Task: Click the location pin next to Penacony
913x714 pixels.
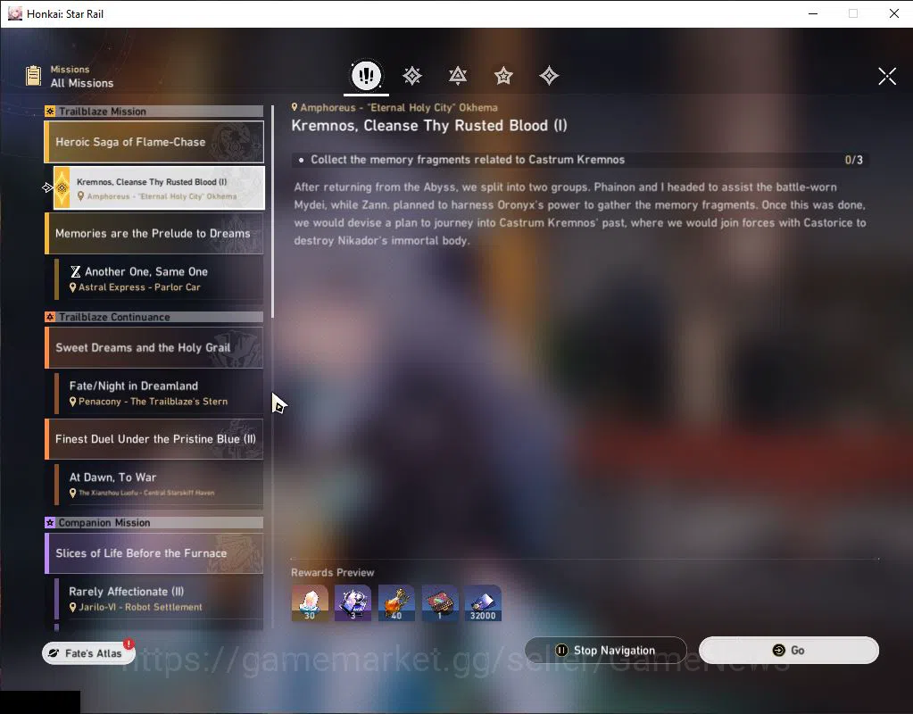Action: (x=73, y=402)
